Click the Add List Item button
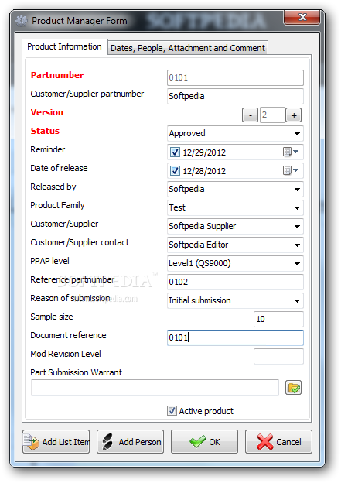The height and width of the screenshot is (483, 341). (x=56, y=442)
